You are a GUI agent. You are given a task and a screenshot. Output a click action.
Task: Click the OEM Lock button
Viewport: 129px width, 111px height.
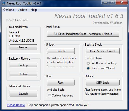point(103,83)
